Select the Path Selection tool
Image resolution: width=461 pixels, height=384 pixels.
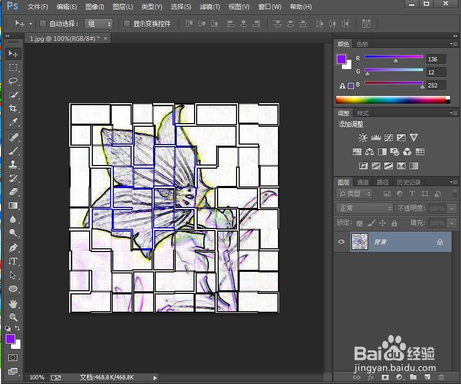point(13,275)
